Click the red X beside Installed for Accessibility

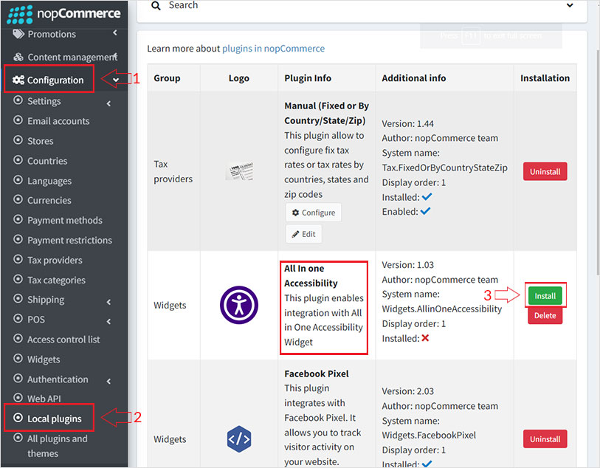click(x=425, y=338)
